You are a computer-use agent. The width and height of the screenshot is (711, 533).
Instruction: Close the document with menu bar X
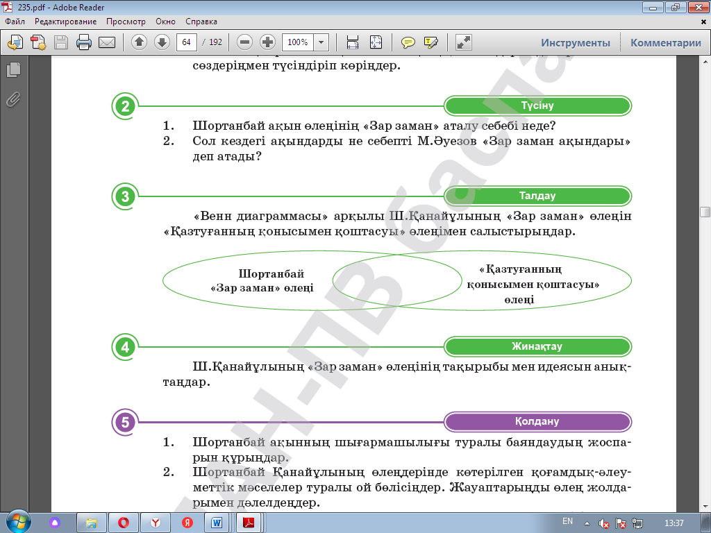click(704, 22)
